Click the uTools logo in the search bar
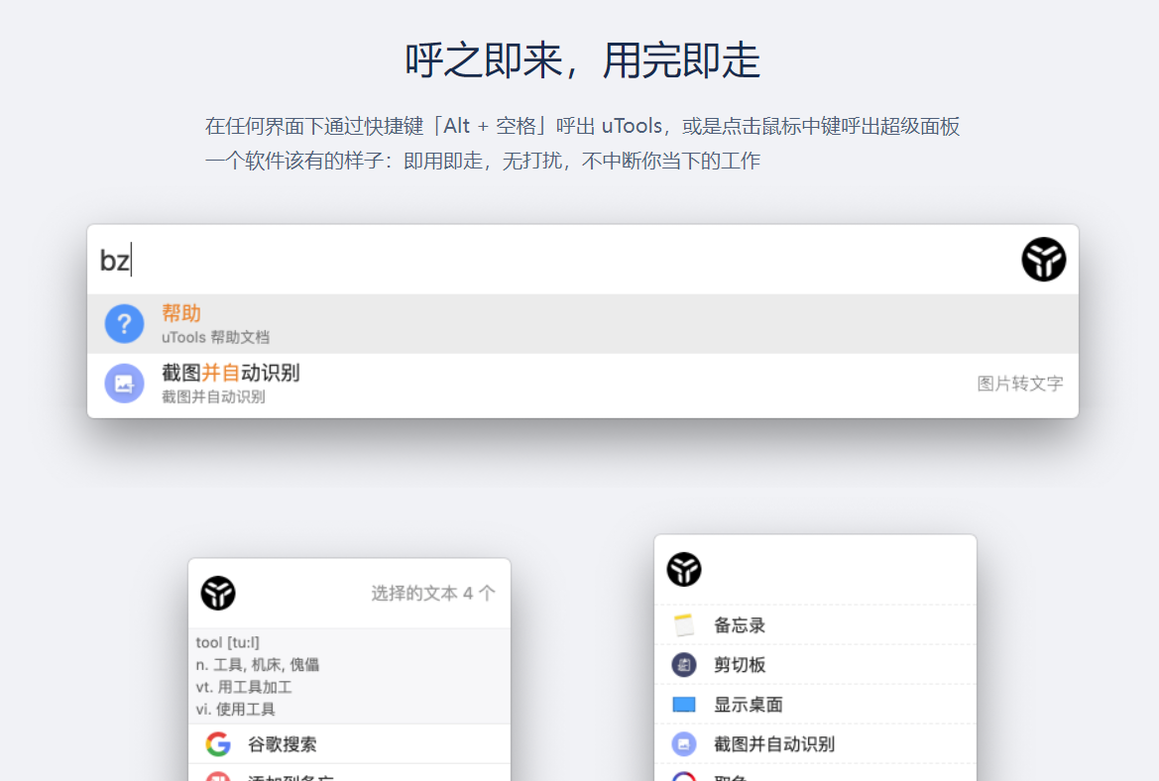Viewport: 1159px width, 781px height. pyautogui.click(x=1044, y=260)
